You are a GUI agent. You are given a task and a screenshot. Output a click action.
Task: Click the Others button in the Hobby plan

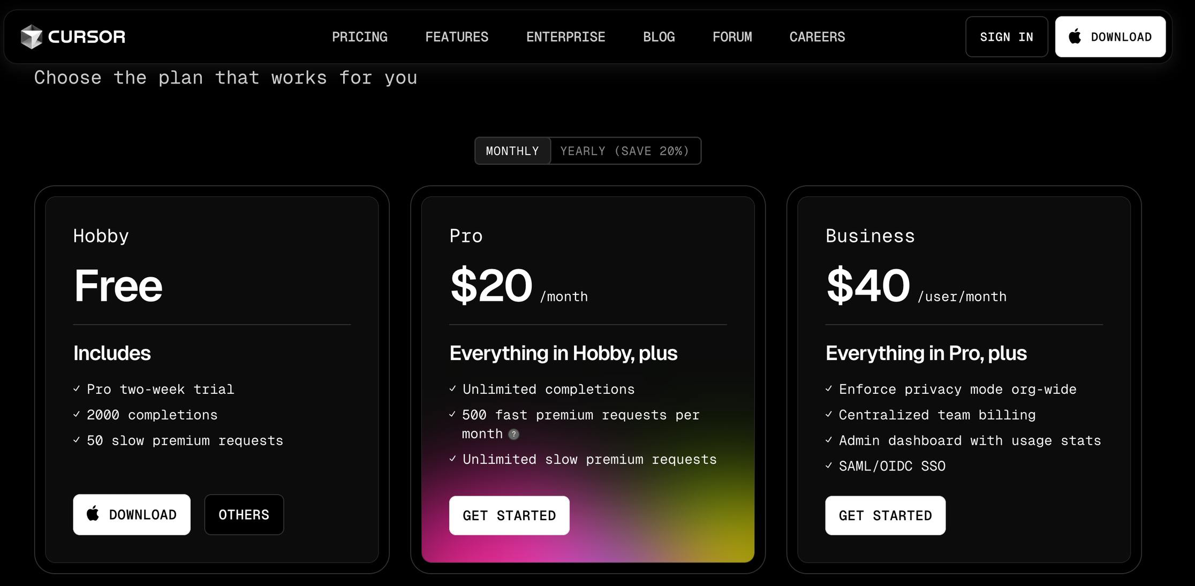click(x=244, y=514)
